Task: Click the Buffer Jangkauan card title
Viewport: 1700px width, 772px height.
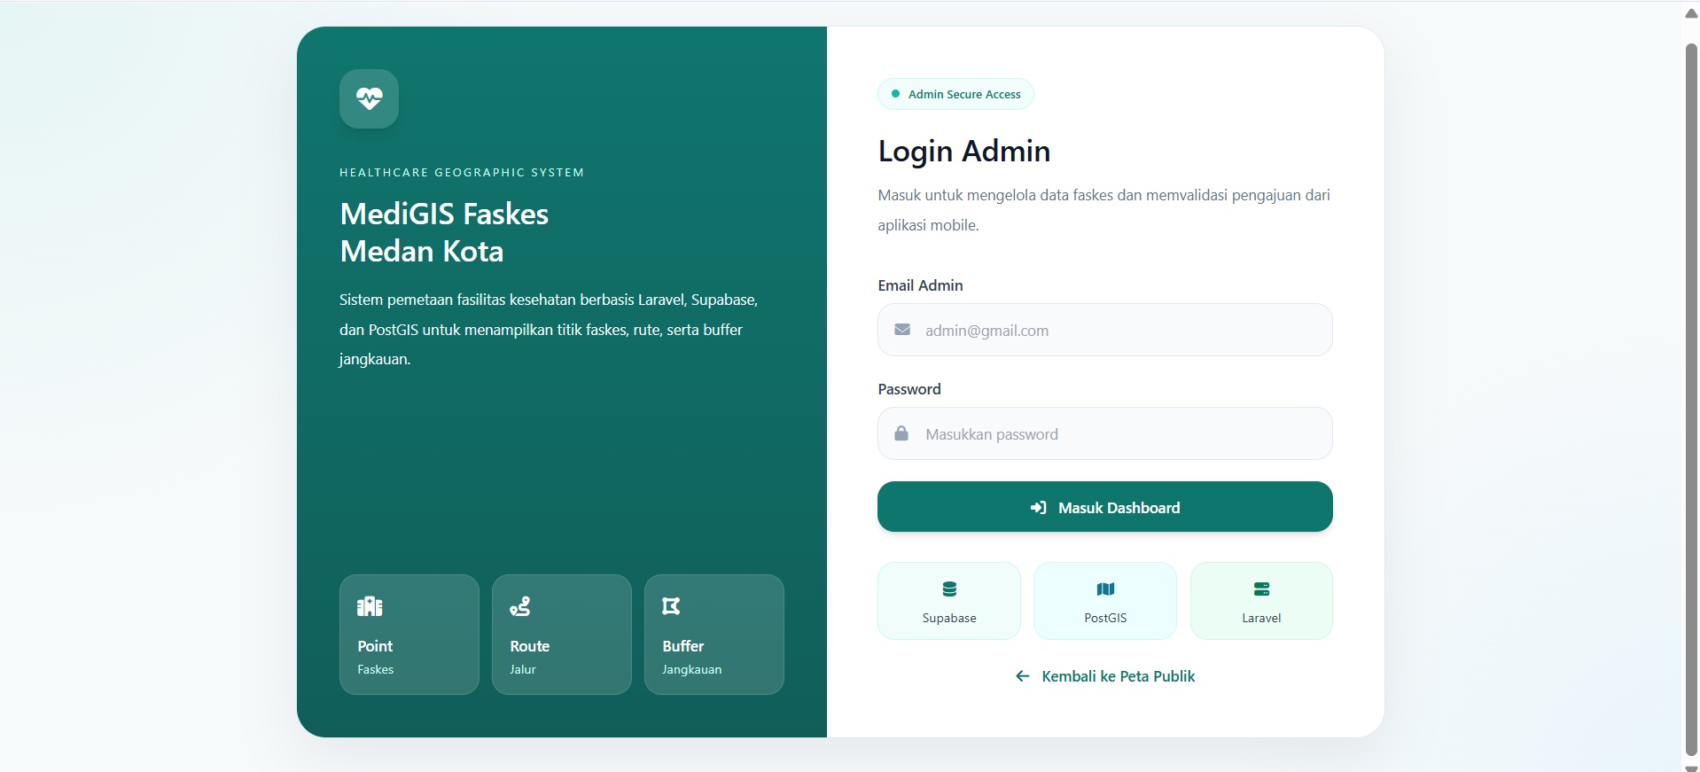Action: [682, 646]
